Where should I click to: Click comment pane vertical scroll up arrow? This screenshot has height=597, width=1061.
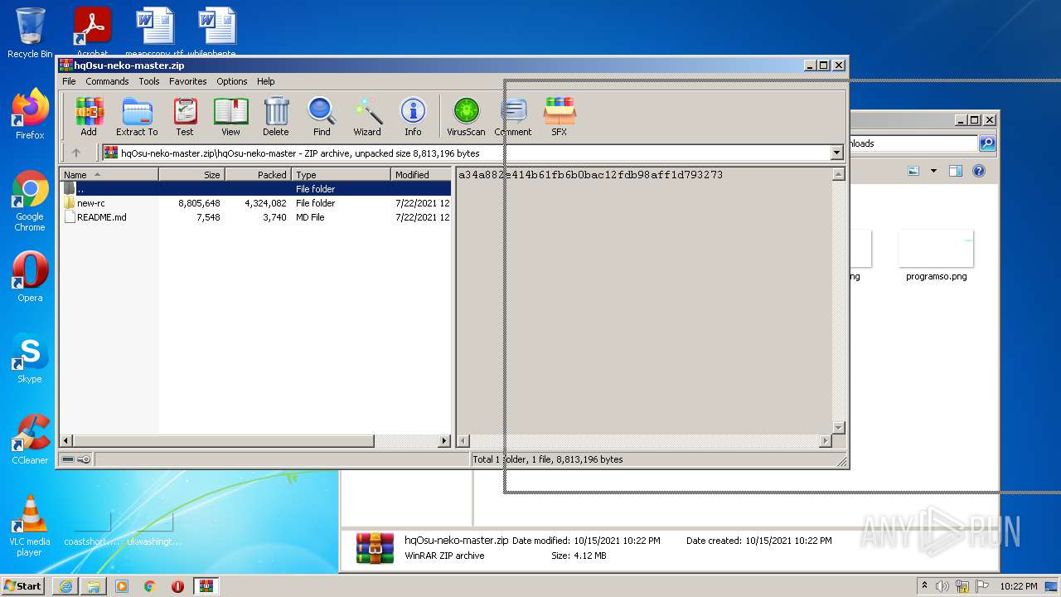pyautogui.click(x=838, y=174)
